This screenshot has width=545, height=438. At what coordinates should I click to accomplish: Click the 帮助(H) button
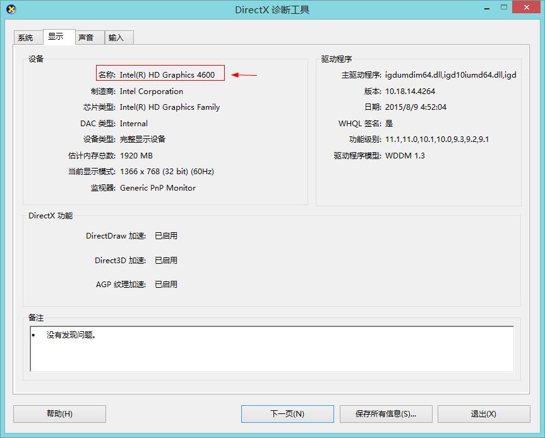59,413
